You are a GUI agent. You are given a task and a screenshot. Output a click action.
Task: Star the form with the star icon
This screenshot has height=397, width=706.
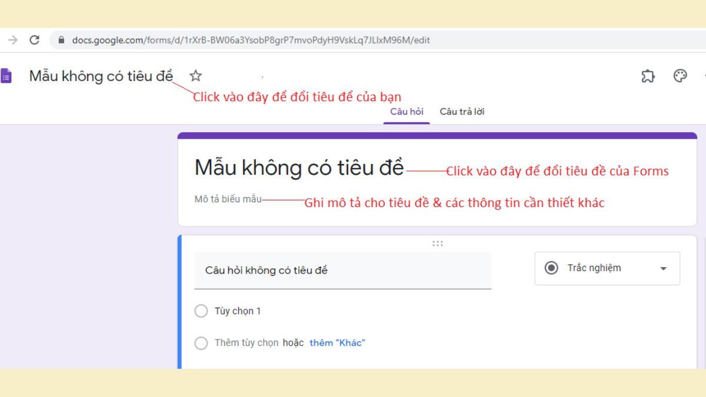tap(196, 75)
